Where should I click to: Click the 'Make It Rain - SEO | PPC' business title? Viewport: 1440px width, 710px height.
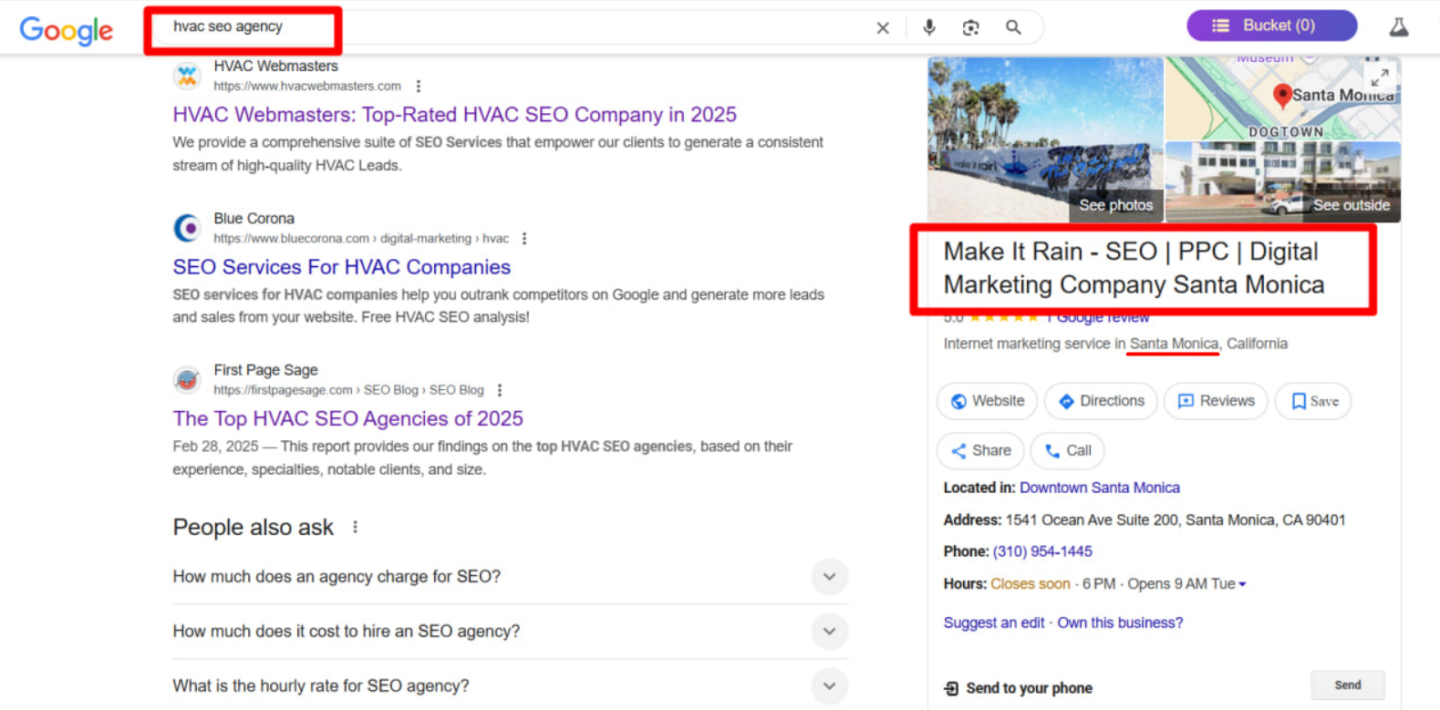1134,268
